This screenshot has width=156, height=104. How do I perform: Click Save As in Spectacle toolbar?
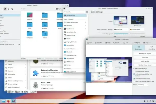pyautogui.click(x=98, y=43)
